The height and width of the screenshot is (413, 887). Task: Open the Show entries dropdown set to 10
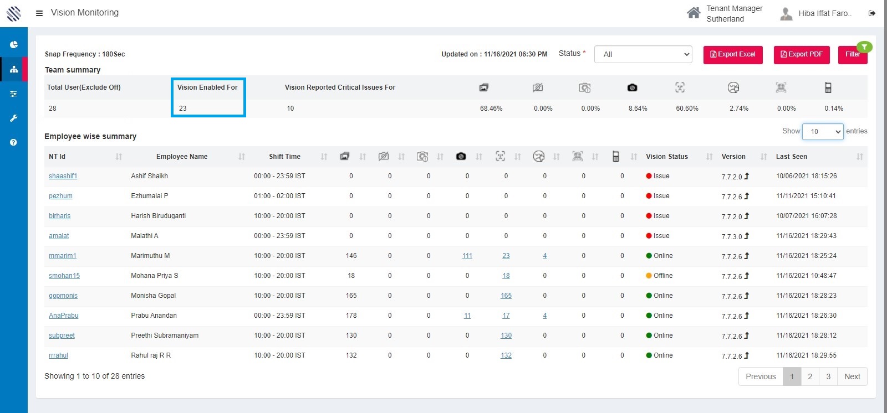click(x=823, y=131)
